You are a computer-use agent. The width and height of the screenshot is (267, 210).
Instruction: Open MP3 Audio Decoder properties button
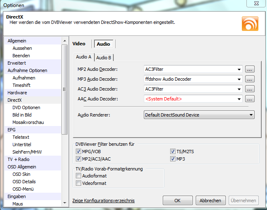pyautogui.click(x=250, y=79)
